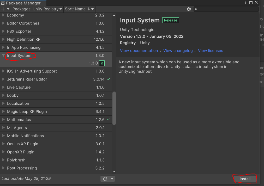The width and height of the screenshot is (264, 186).
Task: Expand the iOS 14 Advertising Support versions
Action: (3, 71)
